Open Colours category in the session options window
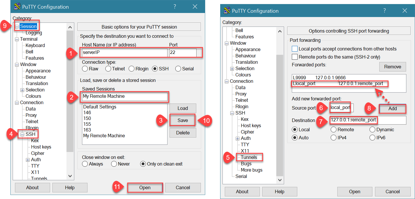The width and height of the screenshot is (415, 199). [33, 96]
